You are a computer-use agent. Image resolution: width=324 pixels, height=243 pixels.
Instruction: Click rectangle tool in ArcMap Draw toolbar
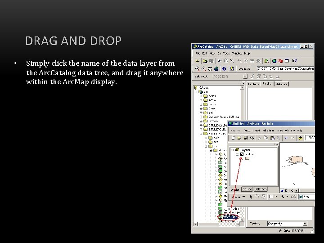tap(271, 197)
